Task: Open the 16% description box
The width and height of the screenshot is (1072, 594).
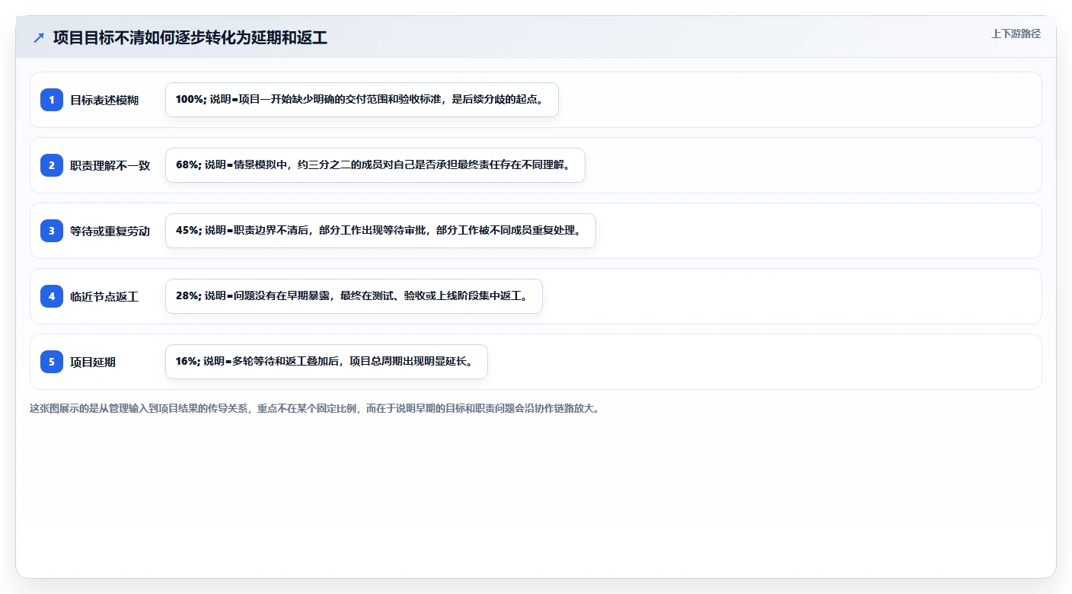Action: pos(327,362)
